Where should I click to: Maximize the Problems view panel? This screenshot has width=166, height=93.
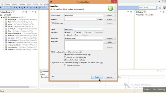coord(163,71)
